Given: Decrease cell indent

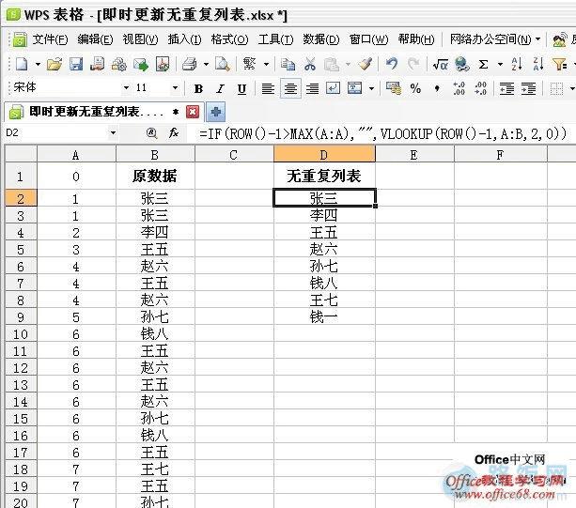Looking at the screenshot, I should click(x=506, y=88).
